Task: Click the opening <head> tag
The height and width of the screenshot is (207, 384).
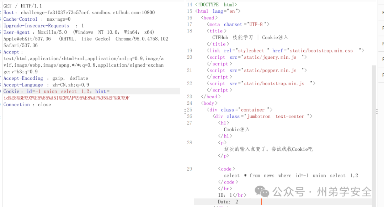Action: [x=209, y=18]
